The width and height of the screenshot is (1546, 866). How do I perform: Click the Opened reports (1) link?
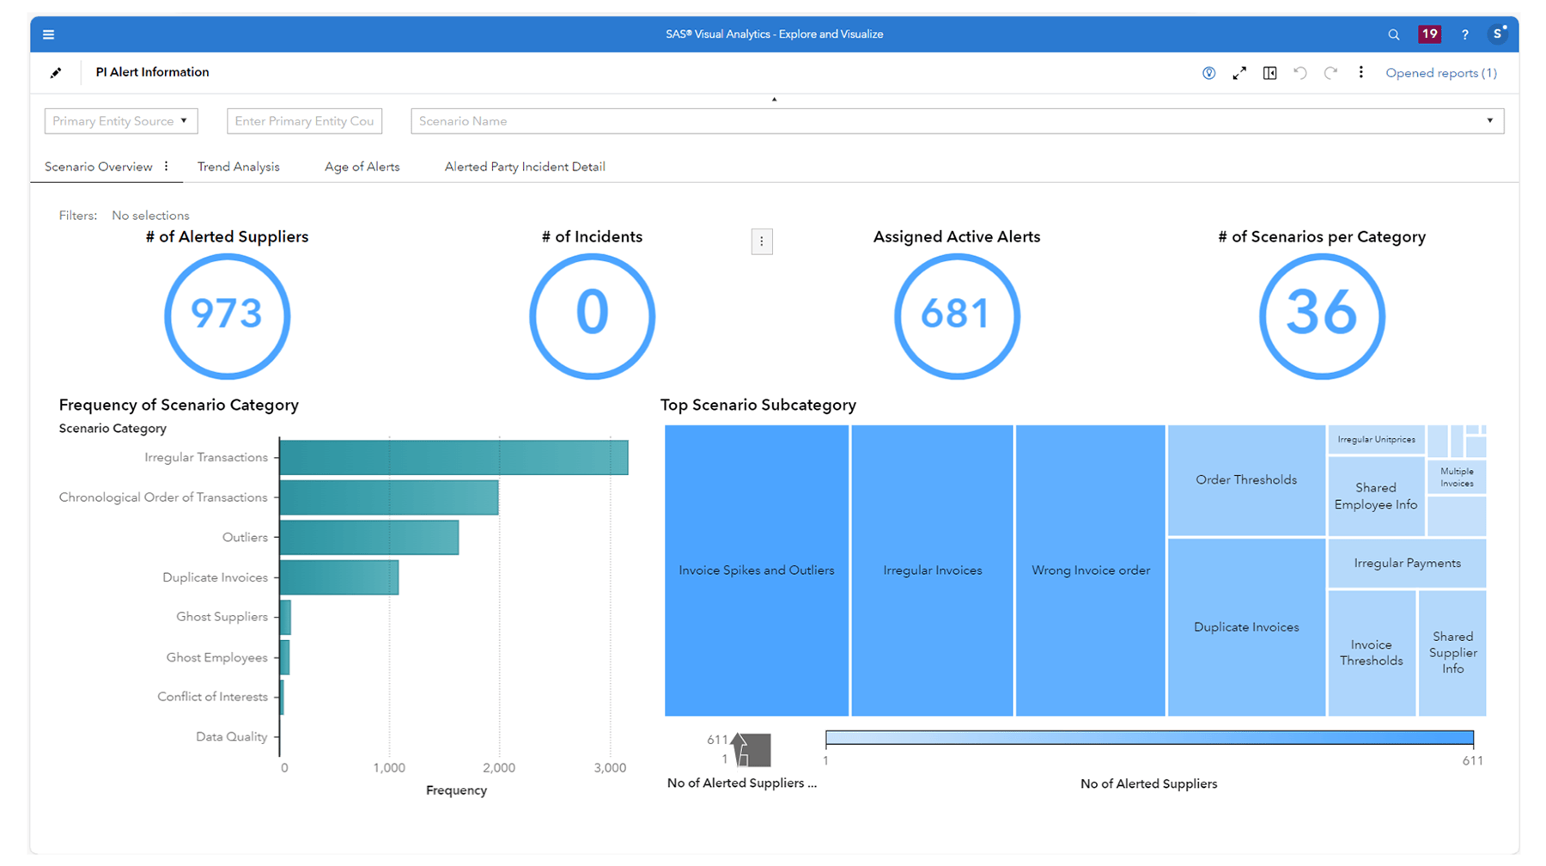coord(1440,73)
